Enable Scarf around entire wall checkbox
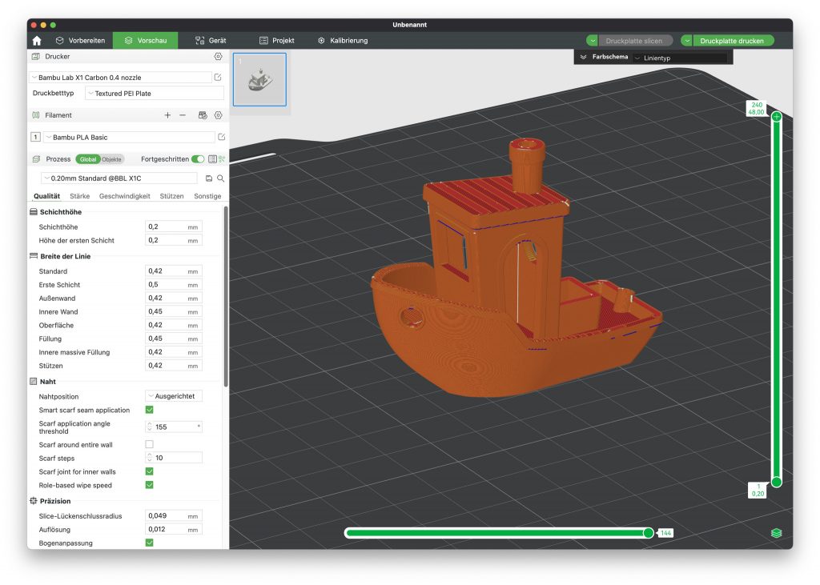 click(x=149, y=444)
